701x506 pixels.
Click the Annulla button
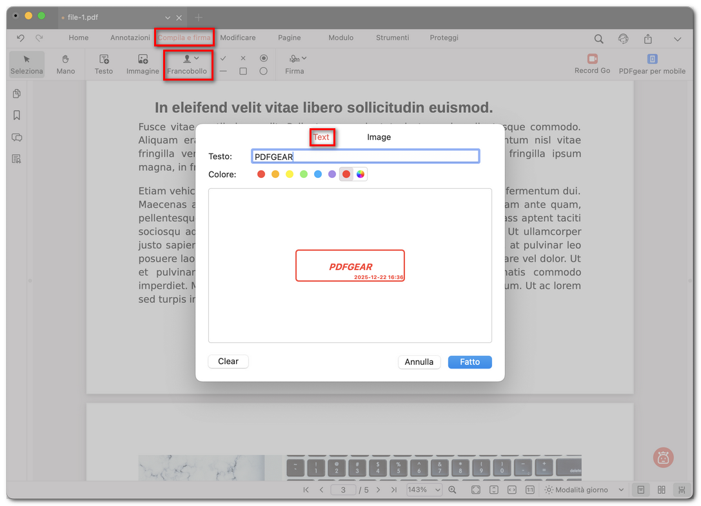point(419,362)
